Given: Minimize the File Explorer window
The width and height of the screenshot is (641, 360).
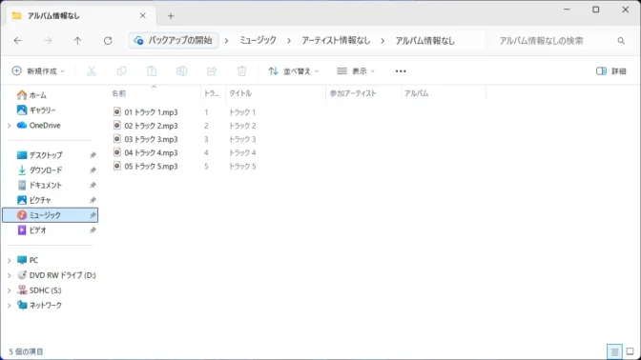Looking at the screenshot, I should (567, 10).
